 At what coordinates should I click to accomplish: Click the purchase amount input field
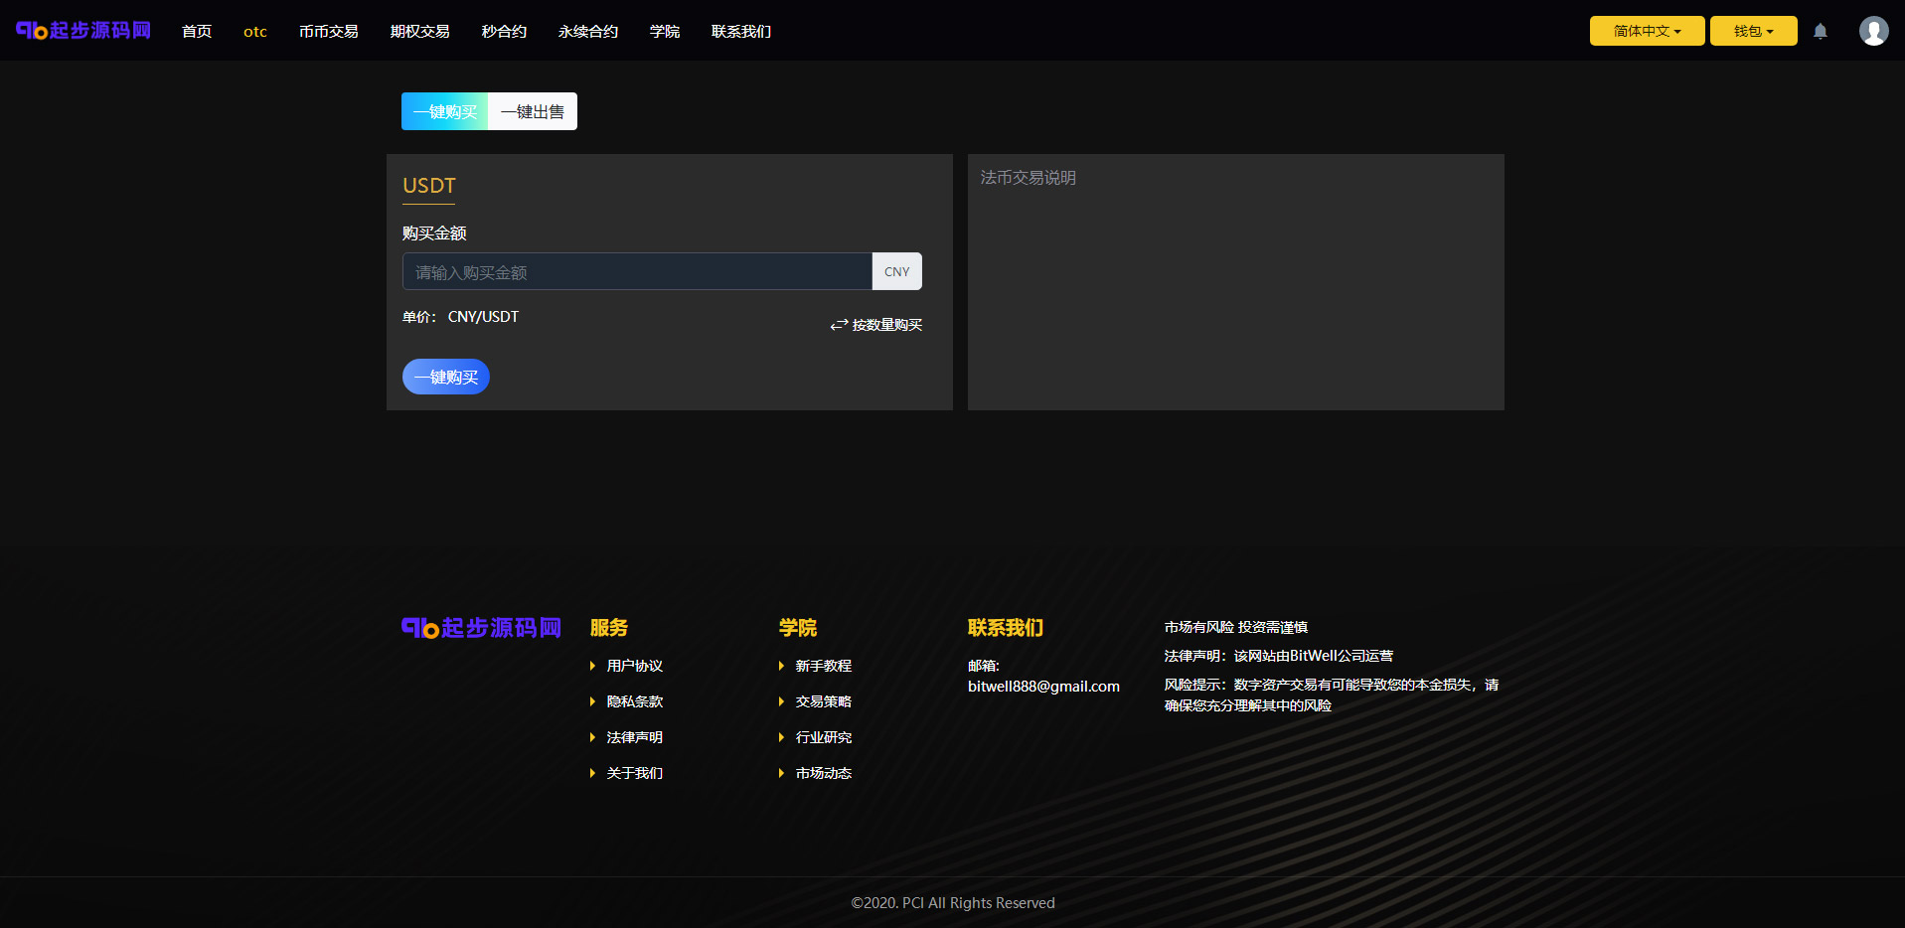tap(637, 272)
